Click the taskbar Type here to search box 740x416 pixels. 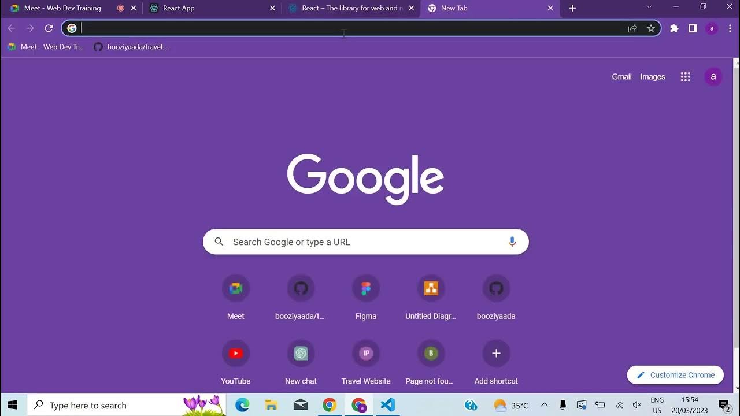(x=126, y=405)
